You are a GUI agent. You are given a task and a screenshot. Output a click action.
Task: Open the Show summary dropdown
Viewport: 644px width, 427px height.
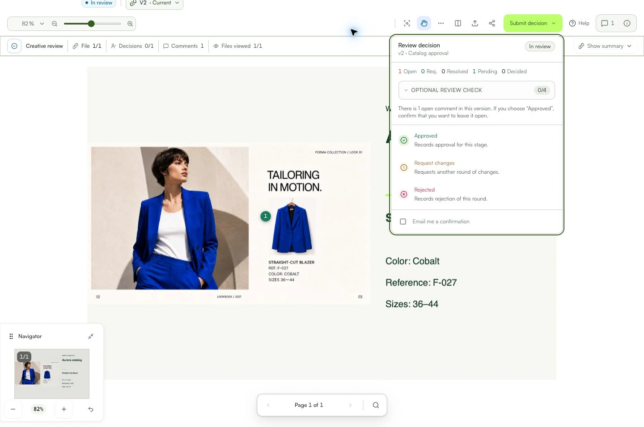(x=605, y=46)
